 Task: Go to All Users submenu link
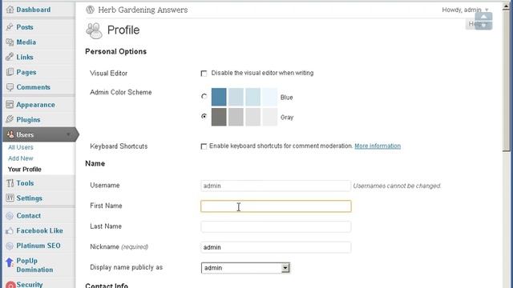click(x=21, y=147)
